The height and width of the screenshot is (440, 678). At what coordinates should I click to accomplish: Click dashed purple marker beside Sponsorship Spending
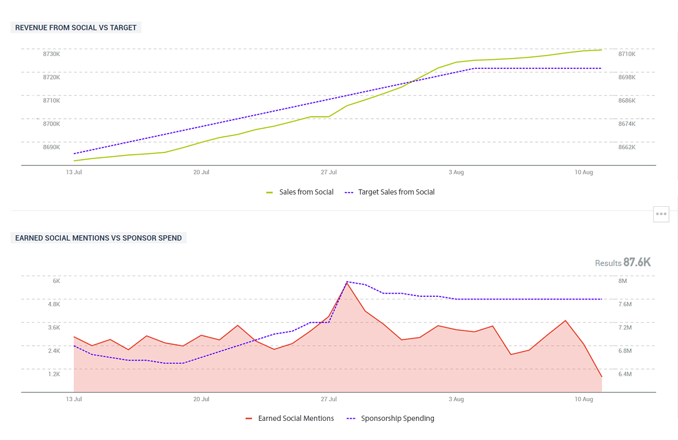coord(351,419)
